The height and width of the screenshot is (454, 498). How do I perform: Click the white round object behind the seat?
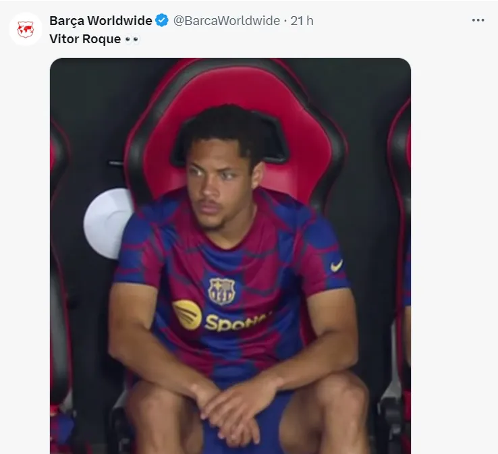tap(108, 223)
